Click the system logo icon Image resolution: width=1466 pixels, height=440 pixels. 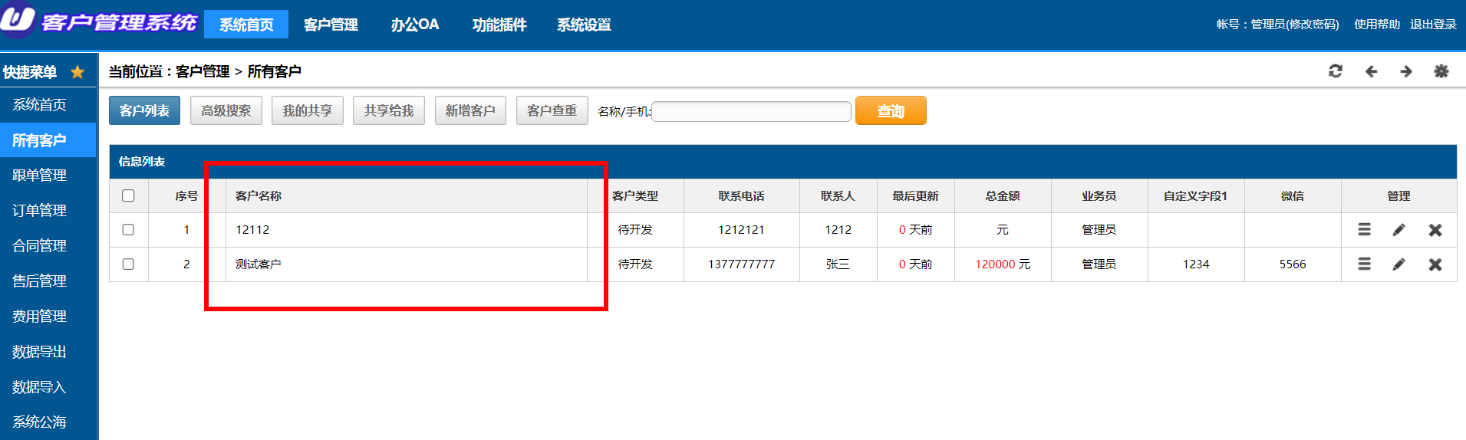pos(18,19)
